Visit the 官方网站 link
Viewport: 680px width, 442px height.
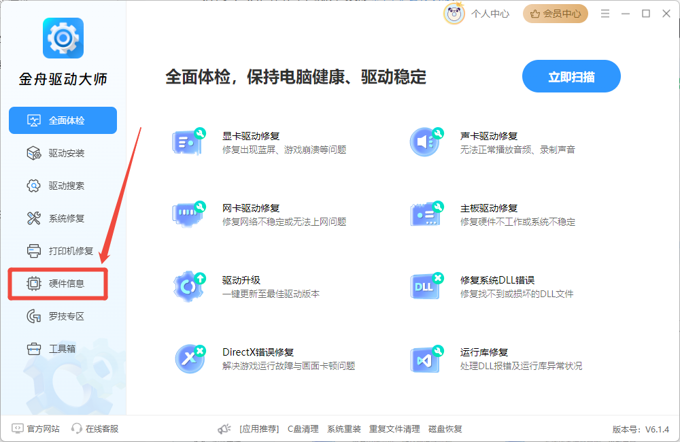coord(35,428)
